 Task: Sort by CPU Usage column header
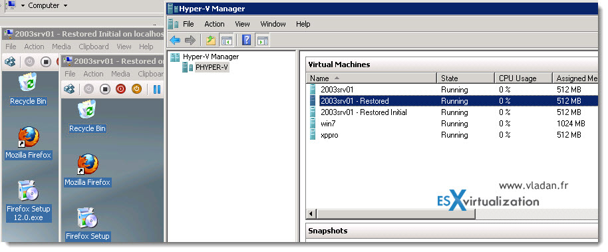[524, 78]
